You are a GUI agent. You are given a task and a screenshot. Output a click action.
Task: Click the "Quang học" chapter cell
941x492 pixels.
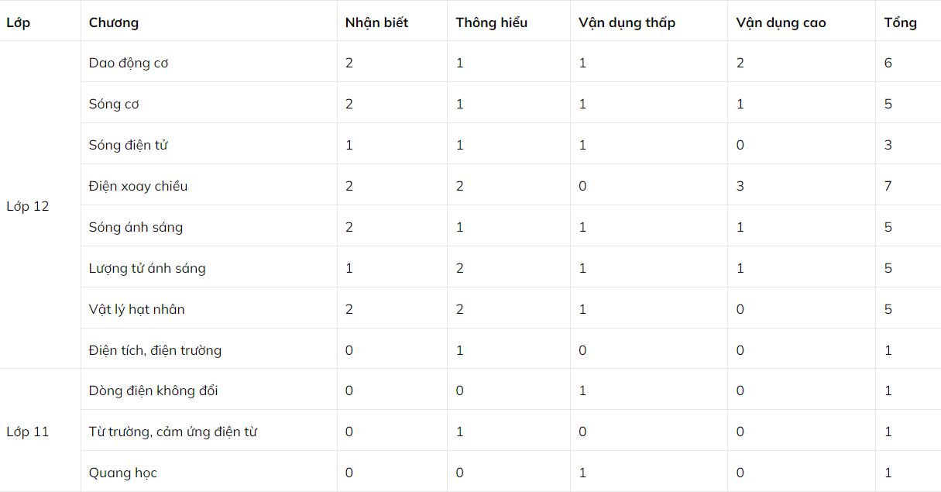pos(122,473)
